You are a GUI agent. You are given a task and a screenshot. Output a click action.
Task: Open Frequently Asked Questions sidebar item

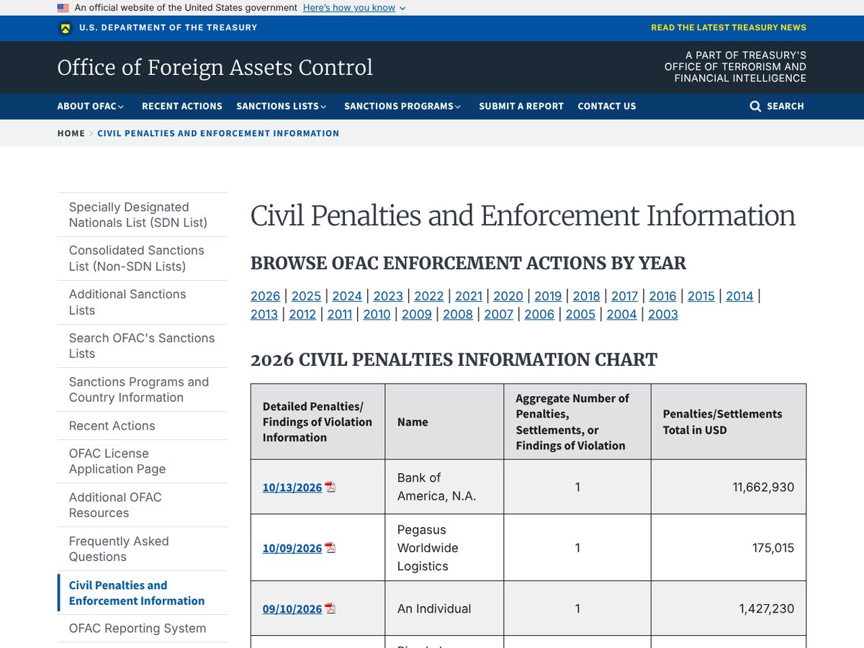tap(143, 549)
